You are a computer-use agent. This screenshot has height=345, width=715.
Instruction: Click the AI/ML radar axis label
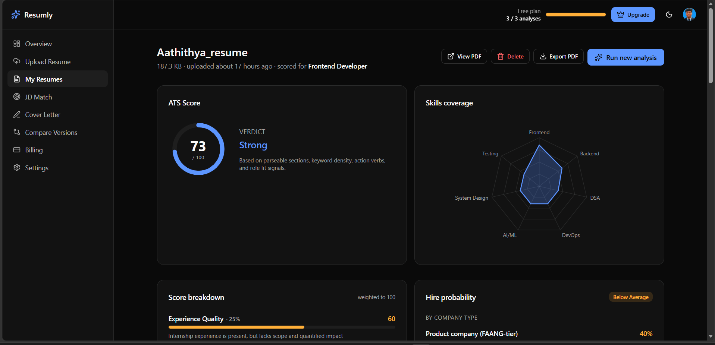pyautogui.click(x=509, y=235)
